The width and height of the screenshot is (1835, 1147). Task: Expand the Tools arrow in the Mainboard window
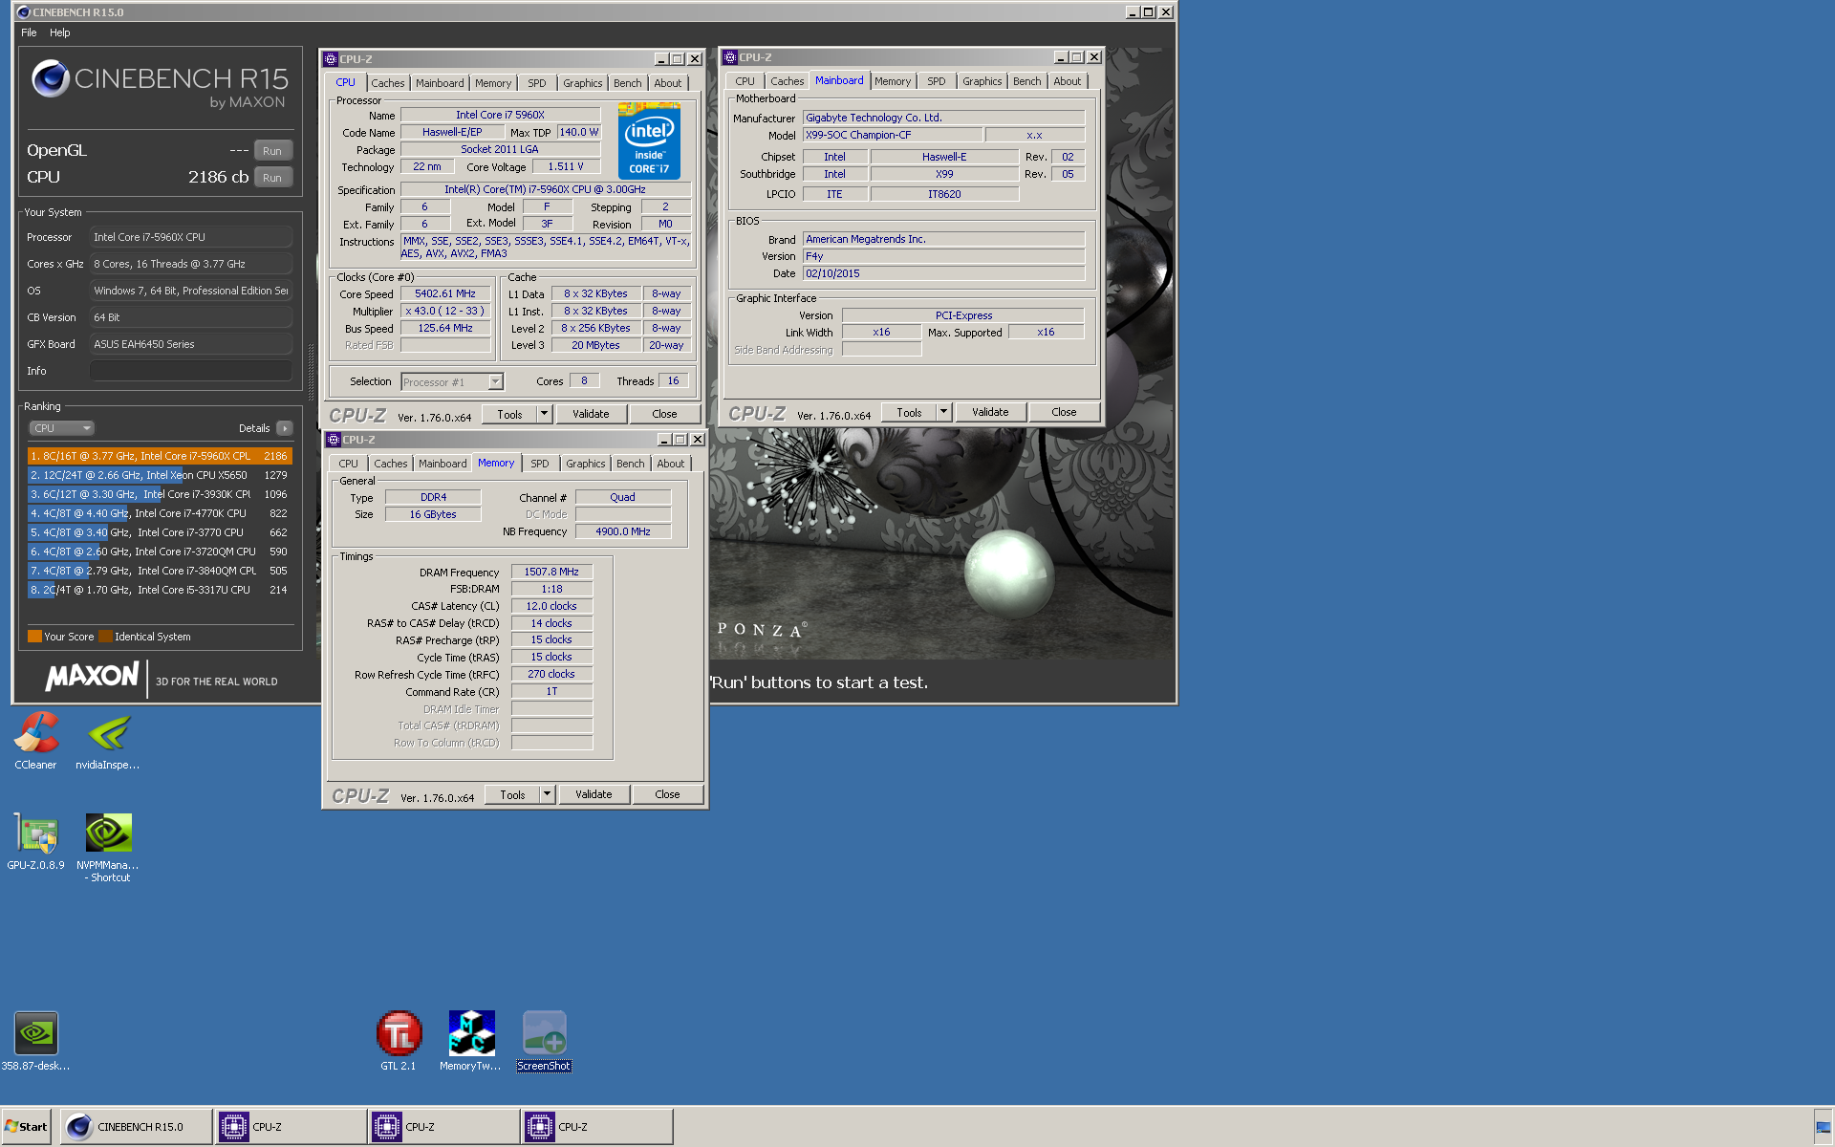[x=943, y=412]
